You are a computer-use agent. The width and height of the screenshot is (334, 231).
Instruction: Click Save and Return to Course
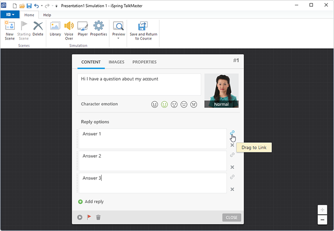[x=143, y=31]
